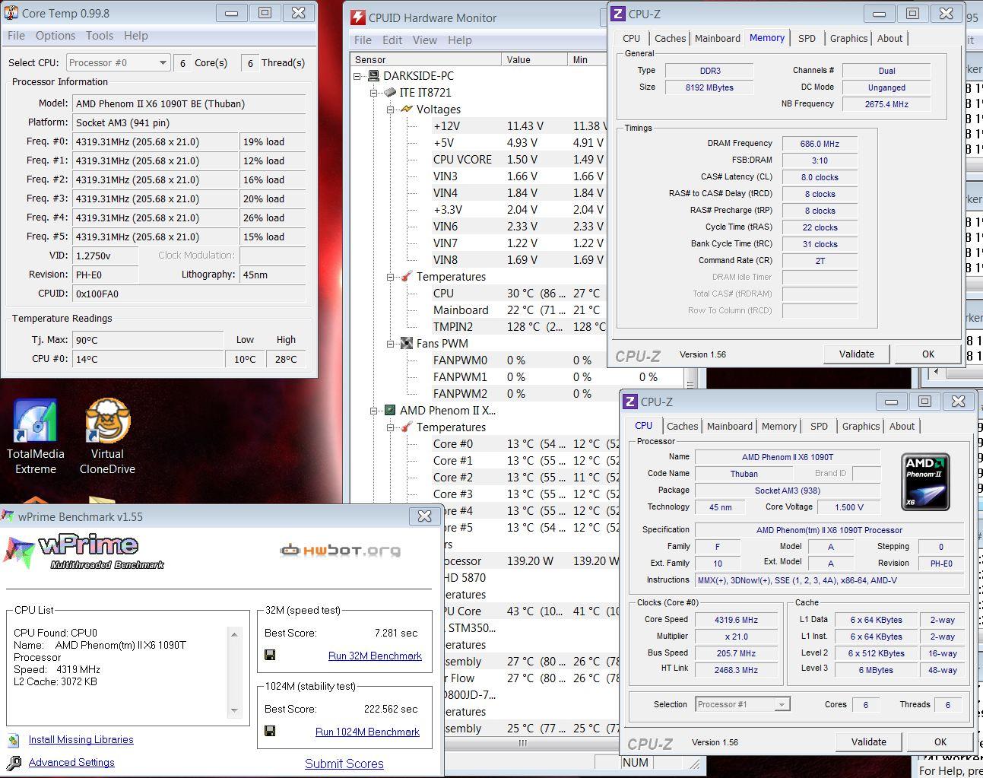983x778 pixels.
Task: Collapse the Phenom core Temperatures branch
Action: tap(391, 427)
